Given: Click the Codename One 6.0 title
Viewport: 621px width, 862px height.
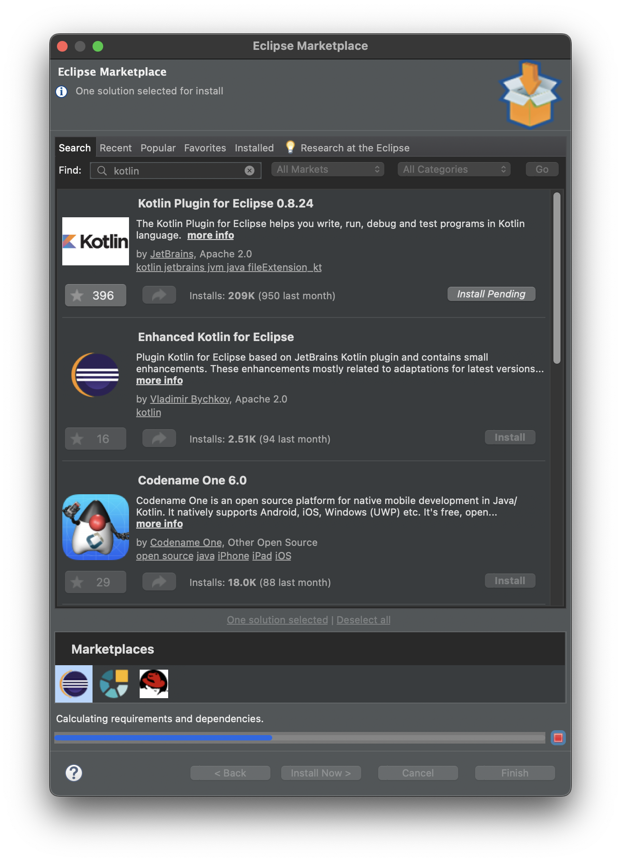Looking at the screenshot, I should pyautogui.click(x=192, y=480).
